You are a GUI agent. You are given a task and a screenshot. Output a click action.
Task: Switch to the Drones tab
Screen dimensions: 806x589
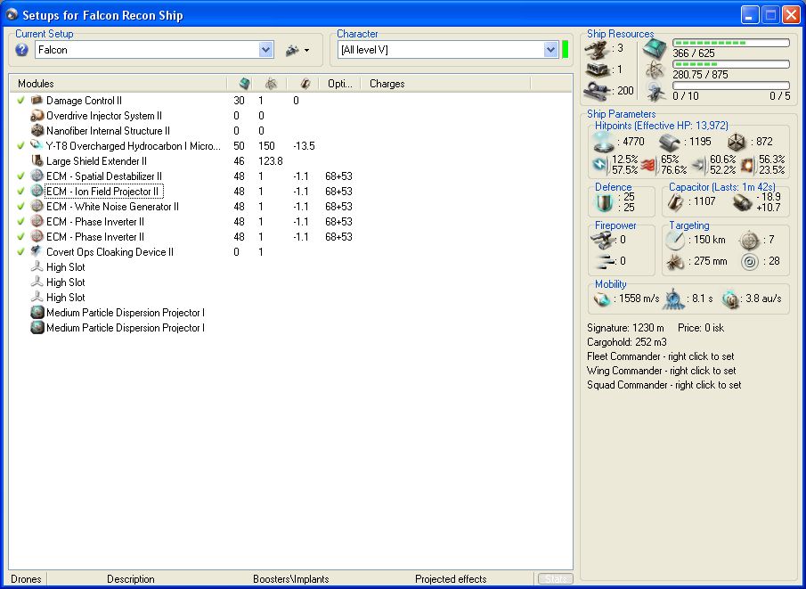point(26,579)
